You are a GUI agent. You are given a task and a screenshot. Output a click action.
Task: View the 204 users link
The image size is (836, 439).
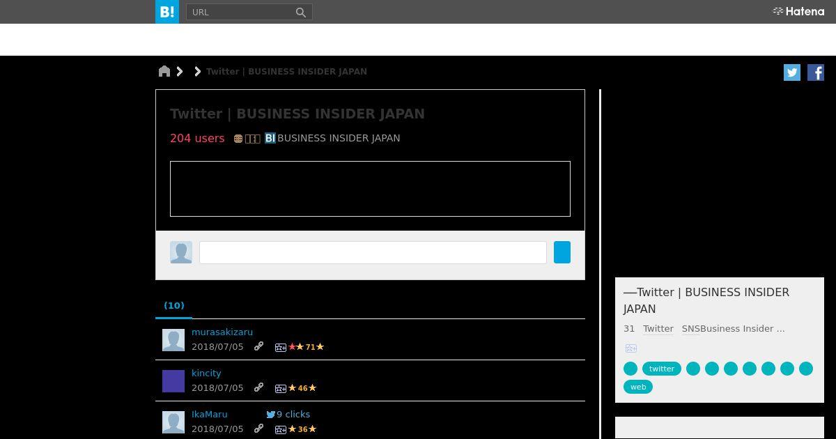[x=197, y=138]
